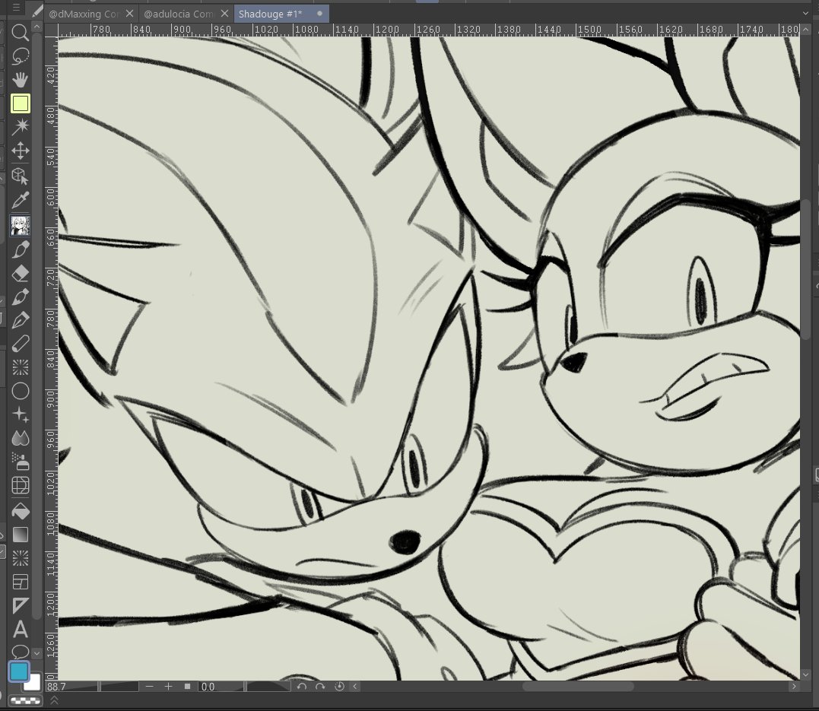
Task: Zoom out with the minus button
Action: pyautogui.click(x=149, y=687)
